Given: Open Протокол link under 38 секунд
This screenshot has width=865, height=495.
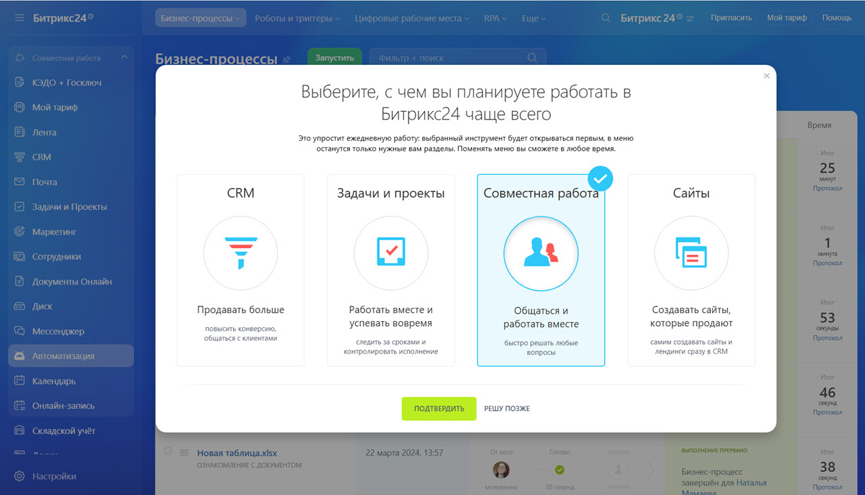Looking at the screenshot, I should coord(828,487).
